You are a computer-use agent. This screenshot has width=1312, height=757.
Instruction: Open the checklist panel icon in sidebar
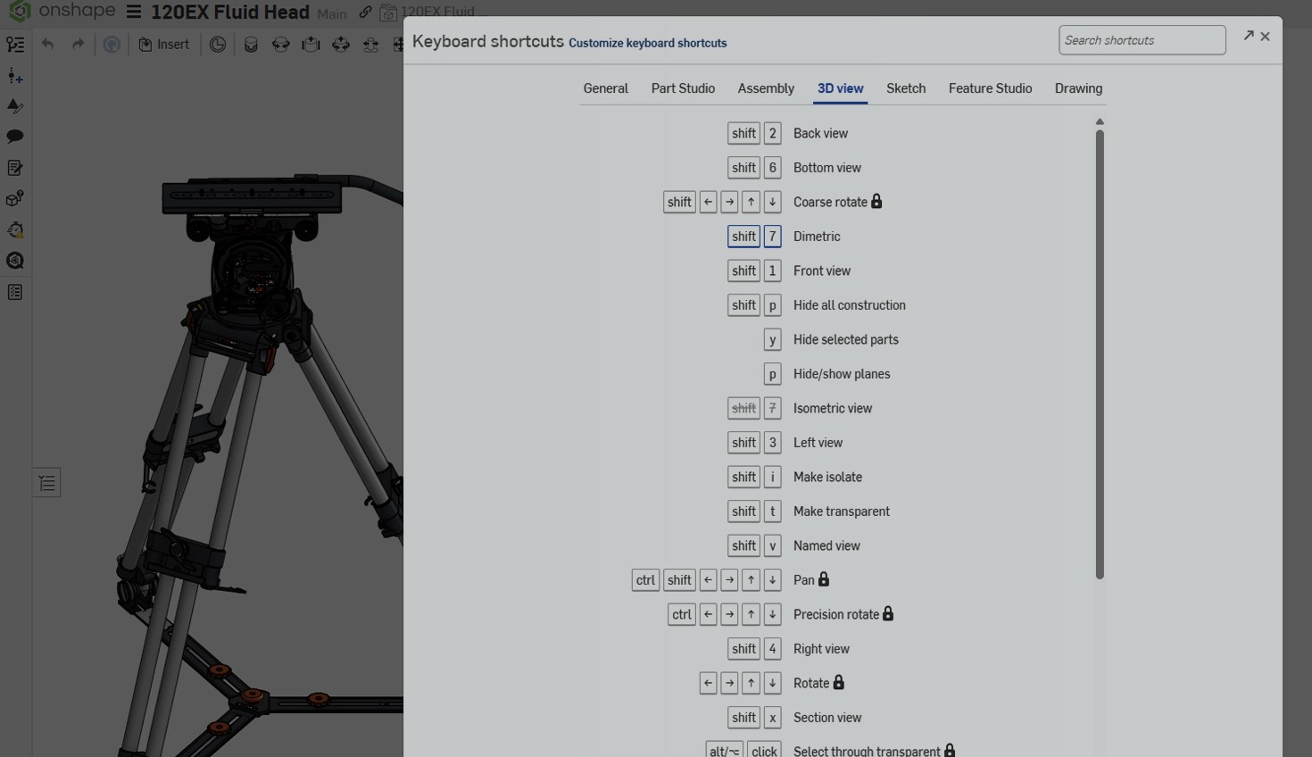(15, 293)
